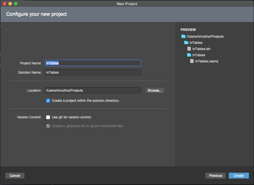The image size is (254, 185).
Task: Click the tvTables.csproj file icon
Action: coord(192,61)
